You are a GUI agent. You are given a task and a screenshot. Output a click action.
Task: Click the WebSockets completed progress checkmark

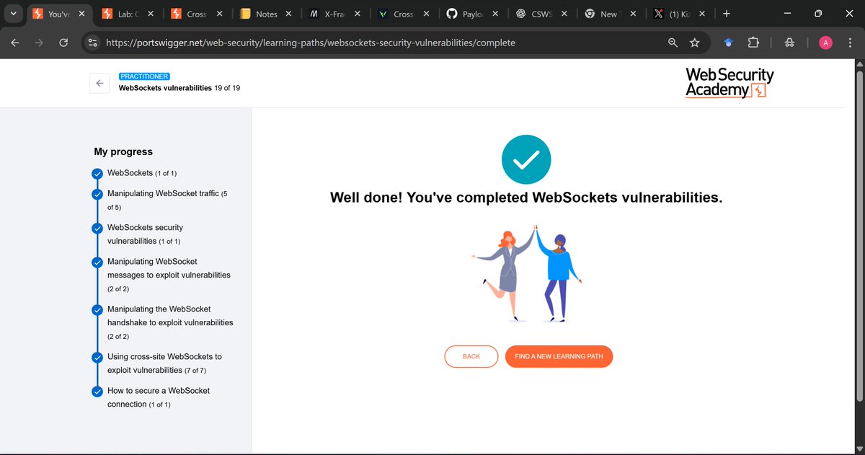97,173
